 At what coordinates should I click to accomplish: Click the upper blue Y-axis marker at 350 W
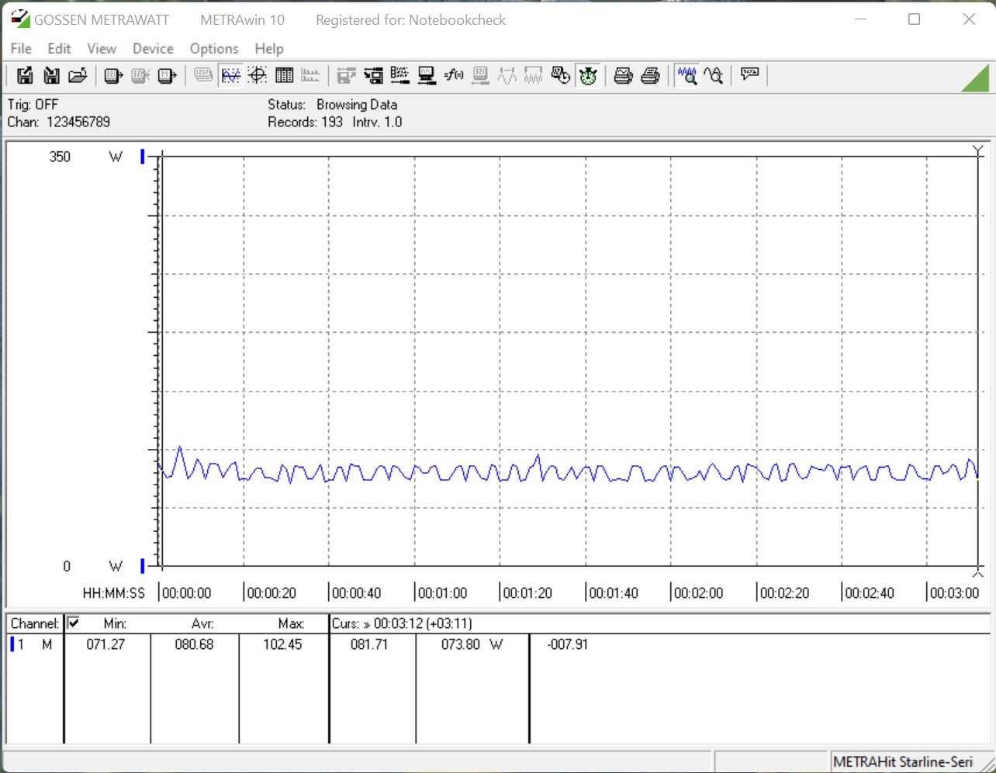tap(143, 157)
